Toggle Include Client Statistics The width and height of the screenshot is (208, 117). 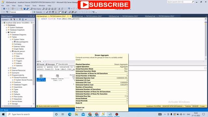pyautogui.click(x=66, y=12)
